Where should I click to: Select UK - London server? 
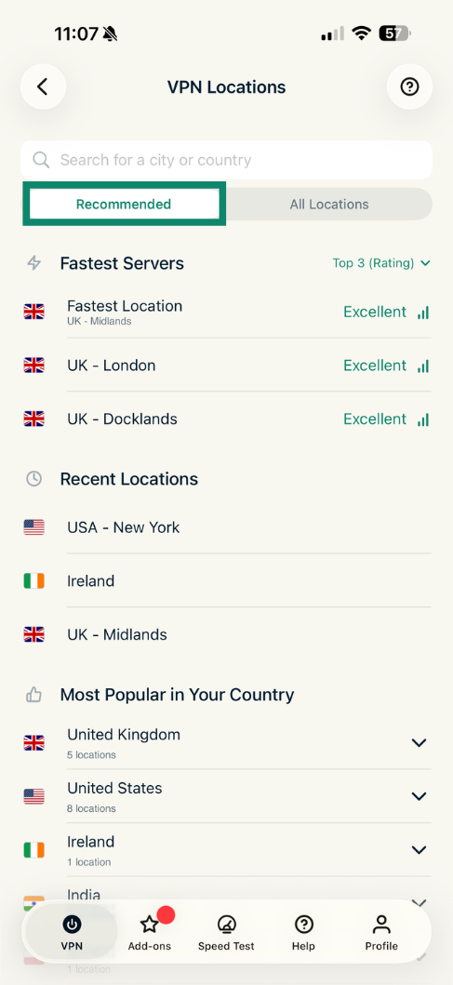[x=227, y=365]
